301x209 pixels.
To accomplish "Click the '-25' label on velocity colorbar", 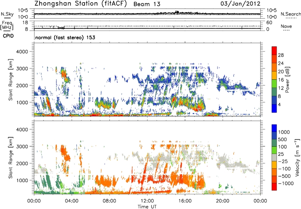I will 283,161.
